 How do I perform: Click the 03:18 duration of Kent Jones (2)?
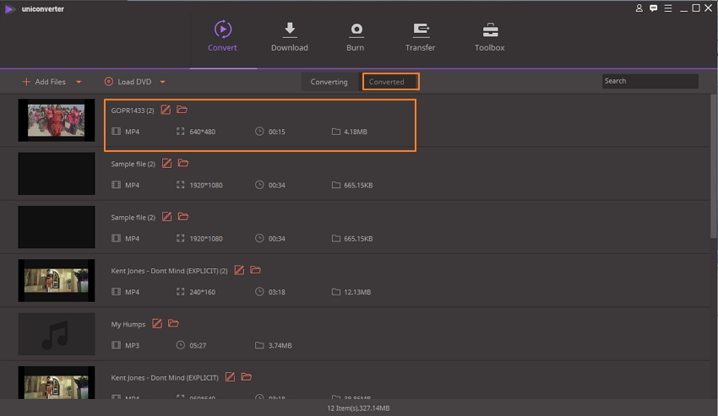pos(276,292)
